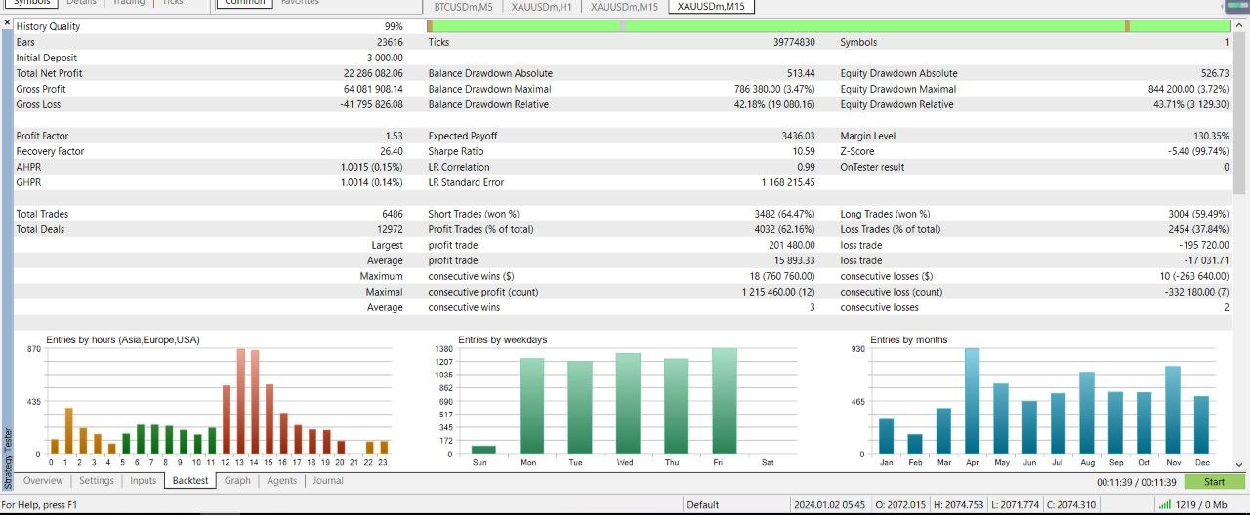Click the History Quality 99% value
Screen dimensions: 1250x515
(x=394, y=26)
